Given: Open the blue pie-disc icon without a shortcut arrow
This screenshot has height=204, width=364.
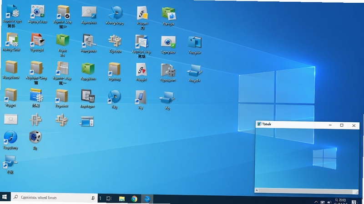Looking at the screenshot, I should (x=116, y=13).
